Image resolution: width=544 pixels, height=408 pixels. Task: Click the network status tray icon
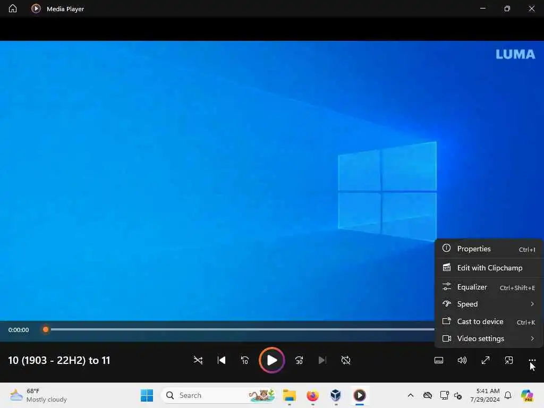coord(444,395)
